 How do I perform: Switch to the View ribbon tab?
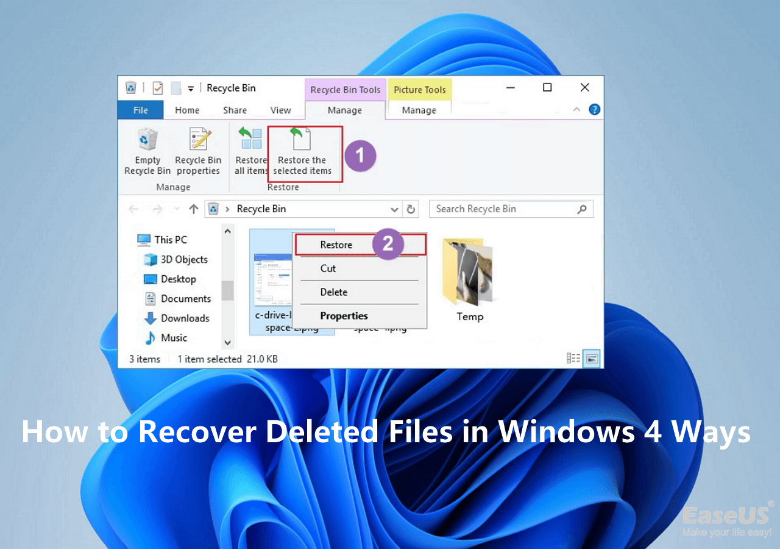280,110
